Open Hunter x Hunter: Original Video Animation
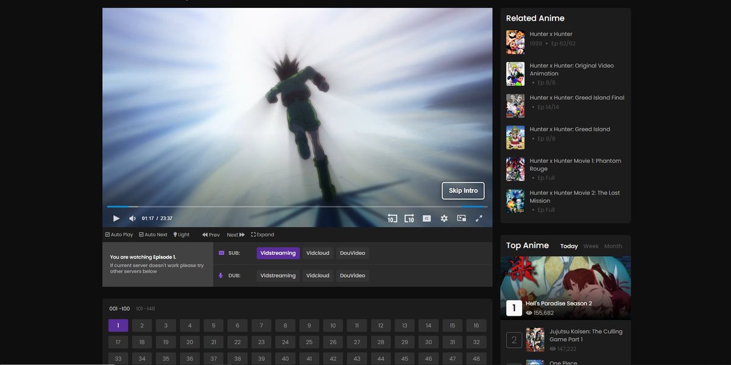Viewport: 731px width, 365px height. point(571,69)
